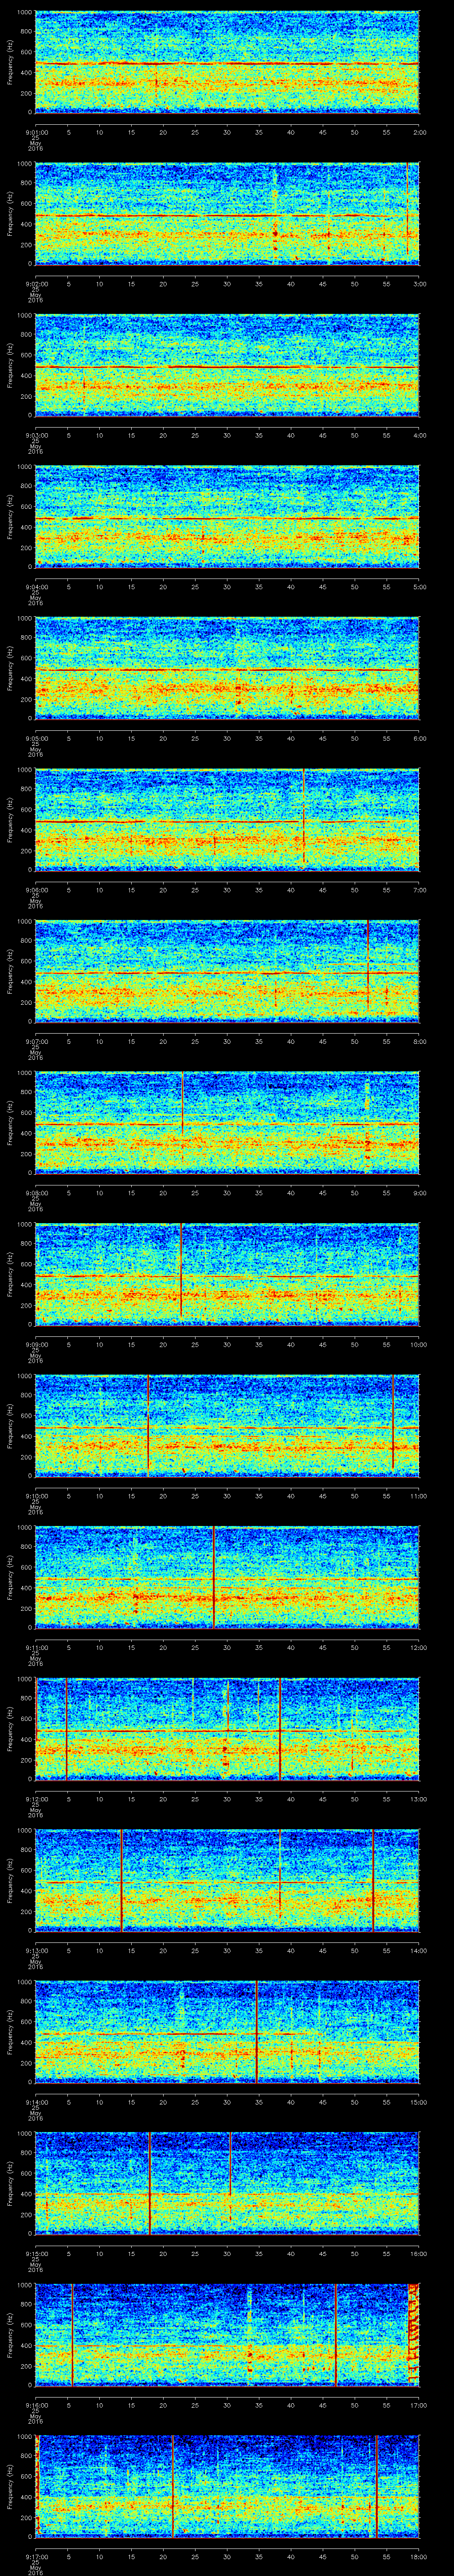Click the '9:02:00' time axis label
The image size is (454, 2576).
[x=36, y=284]
